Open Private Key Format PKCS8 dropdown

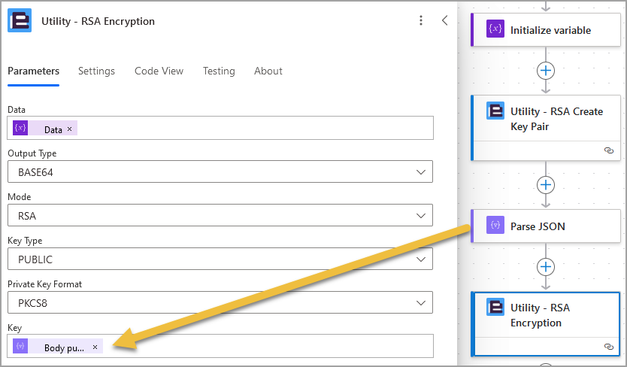(220, 302)
